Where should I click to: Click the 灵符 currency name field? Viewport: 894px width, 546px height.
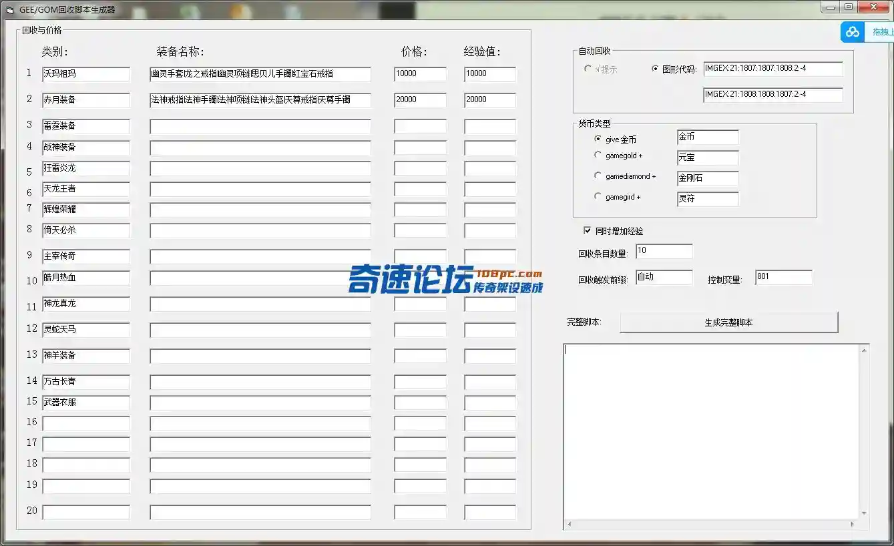(x=708, y=199)
